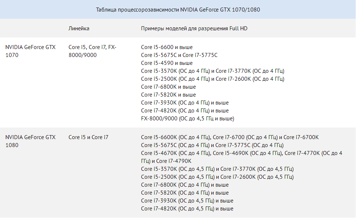
Task: Click 'Core i7-3930K (ОС до 4,5 ГГц) и выше'
Action: [x=187, y=201]
